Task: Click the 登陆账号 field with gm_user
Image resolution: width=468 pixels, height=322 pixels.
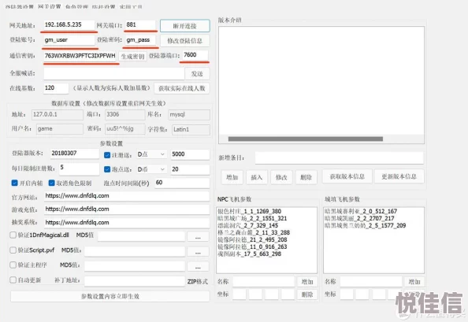Action: click(69, 40)
